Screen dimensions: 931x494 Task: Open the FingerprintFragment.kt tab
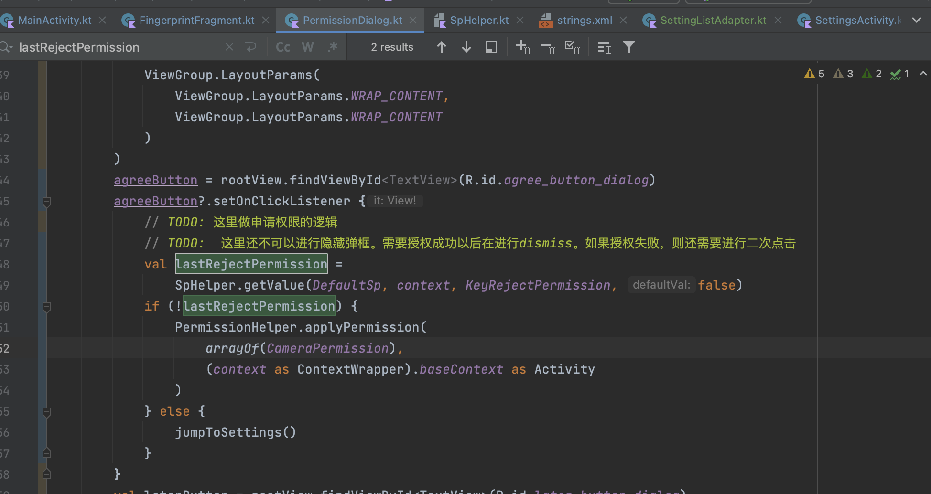[188, 20]
